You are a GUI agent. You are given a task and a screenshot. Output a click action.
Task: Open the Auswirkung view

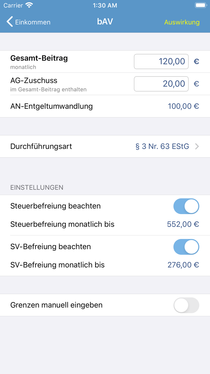click(181, 22)
